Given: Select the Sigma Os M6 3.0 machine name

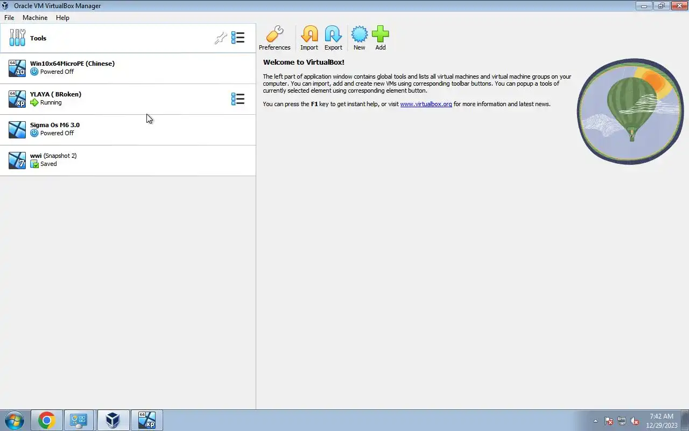Looking at the screenshot, I should pyautogui.click(x=55, y=125).
